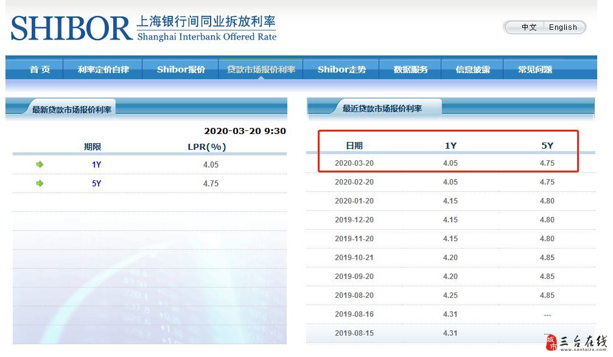
Task: Click 1Y rate for 2019-08-15
Action: [x=450, y=333]
